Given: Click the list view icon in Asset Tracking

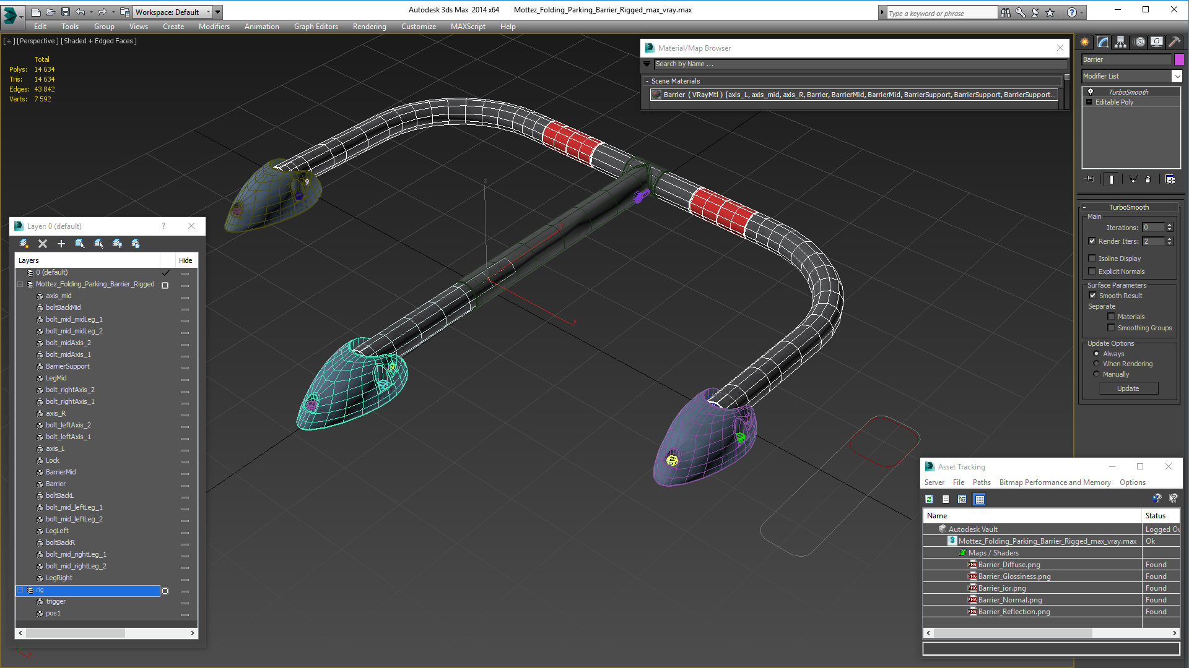Looking at the screenshot, I should pyautogui.click(x=946, y=499).
